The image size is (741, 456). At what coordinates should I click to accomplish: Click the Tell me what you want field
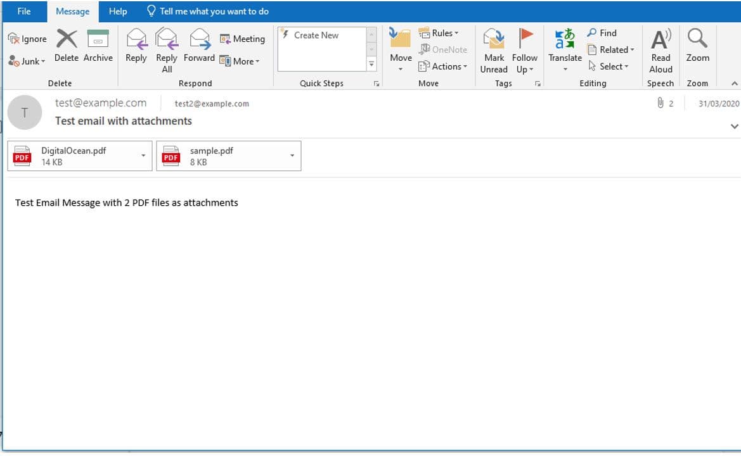214,11
